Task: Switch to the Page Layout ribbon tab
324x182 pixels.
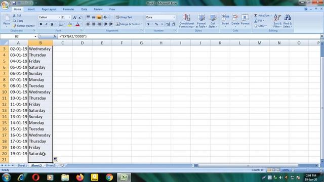Action: coord(49,9)
